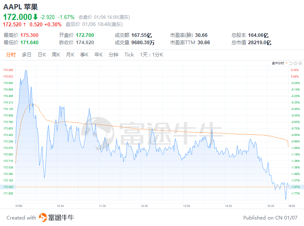Open the 周K chart tab

[56, 55]
